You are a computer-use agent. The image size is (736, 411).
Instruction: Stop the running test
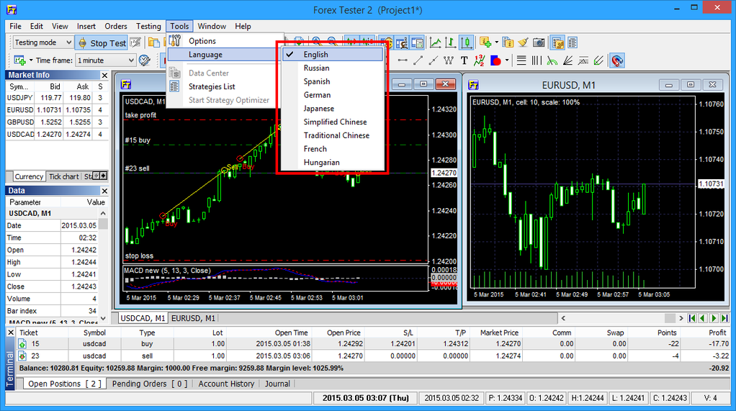click(x=102, y=42)
